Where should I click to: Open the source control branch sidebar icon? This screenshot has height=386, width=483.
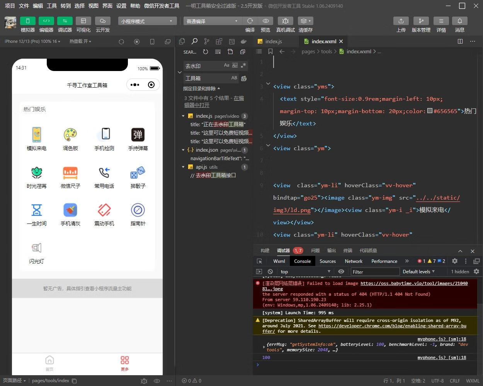pos(207,41)
